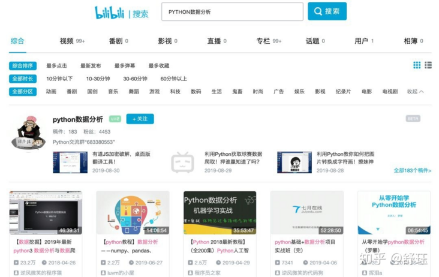Filter by 鬼畜 category
This screenshot has height=277, width=439.
pos(237,92)
